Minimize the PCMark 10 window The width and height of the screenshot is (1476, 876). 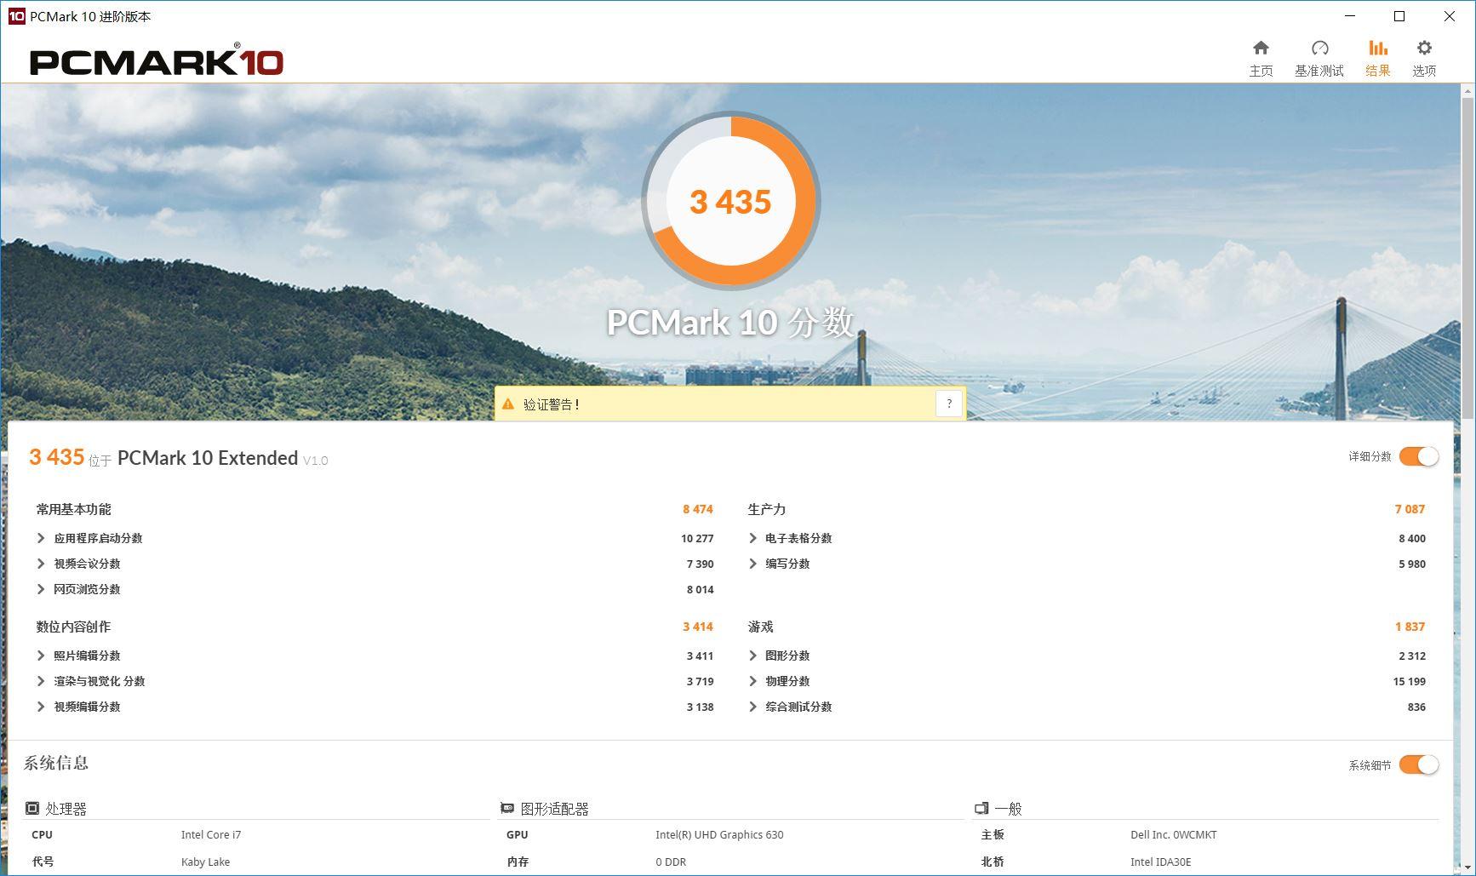(1350, 16)
